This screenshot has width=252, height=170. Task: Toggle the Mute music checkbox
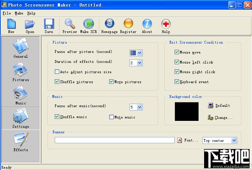pyautogui.click(x=111, y=117)
